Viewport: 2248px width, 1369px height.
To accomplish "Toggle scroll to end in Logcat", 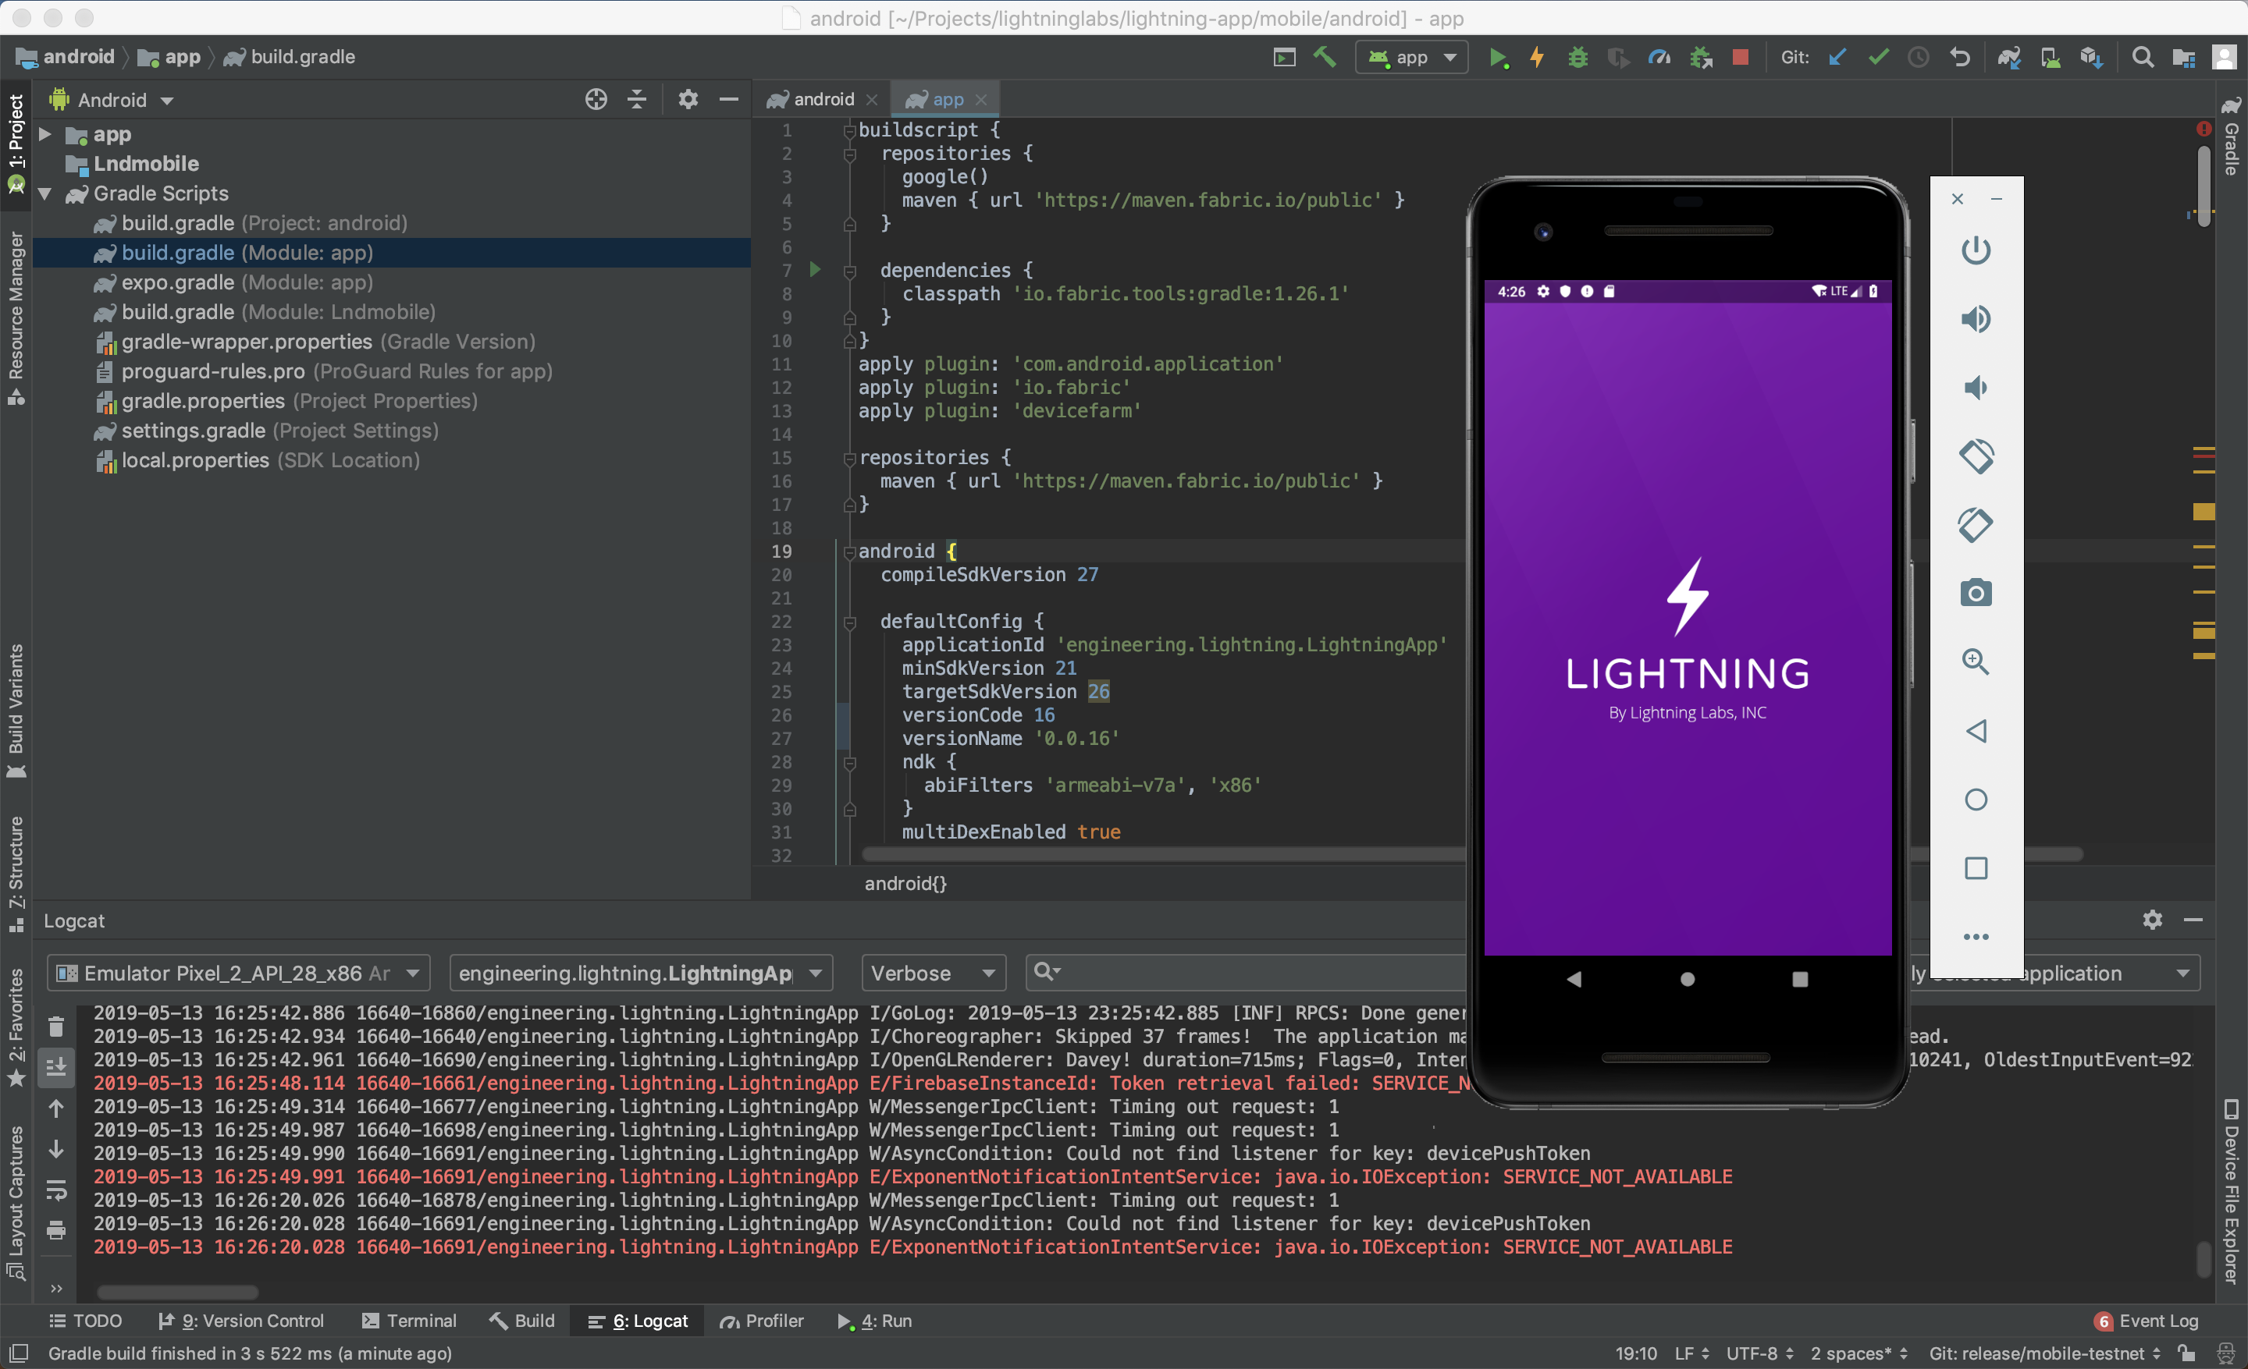I will [55, 1067].
